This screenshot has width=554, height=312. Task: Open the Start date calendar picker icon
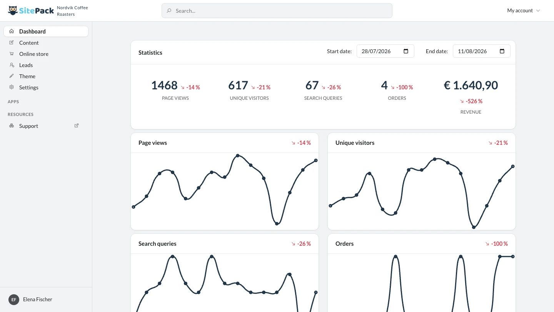(x=406, y=51)
